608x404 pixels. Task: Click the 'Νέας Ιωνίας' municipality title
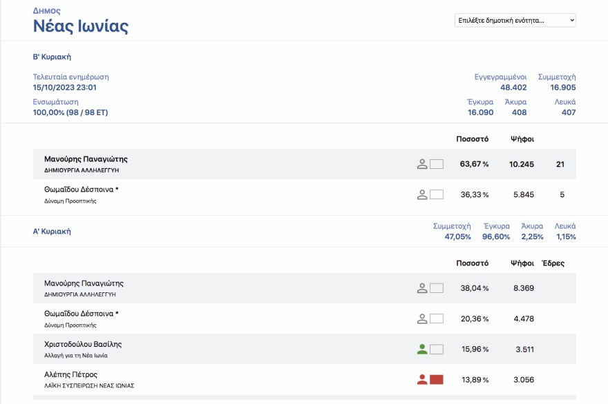80,27
